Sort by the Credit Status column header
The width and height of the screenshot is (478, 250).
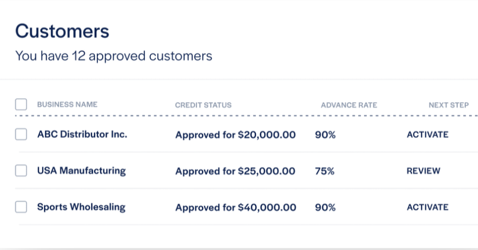click(203, 105)
